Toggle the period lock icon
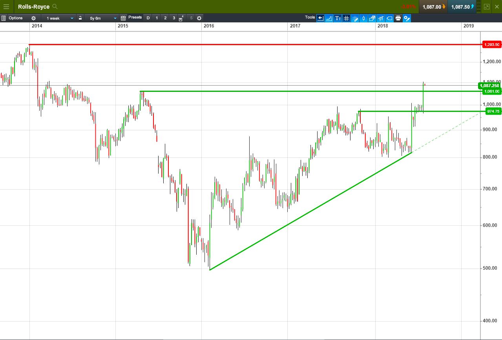Viewport: 502px width, 340px height. 80,18
